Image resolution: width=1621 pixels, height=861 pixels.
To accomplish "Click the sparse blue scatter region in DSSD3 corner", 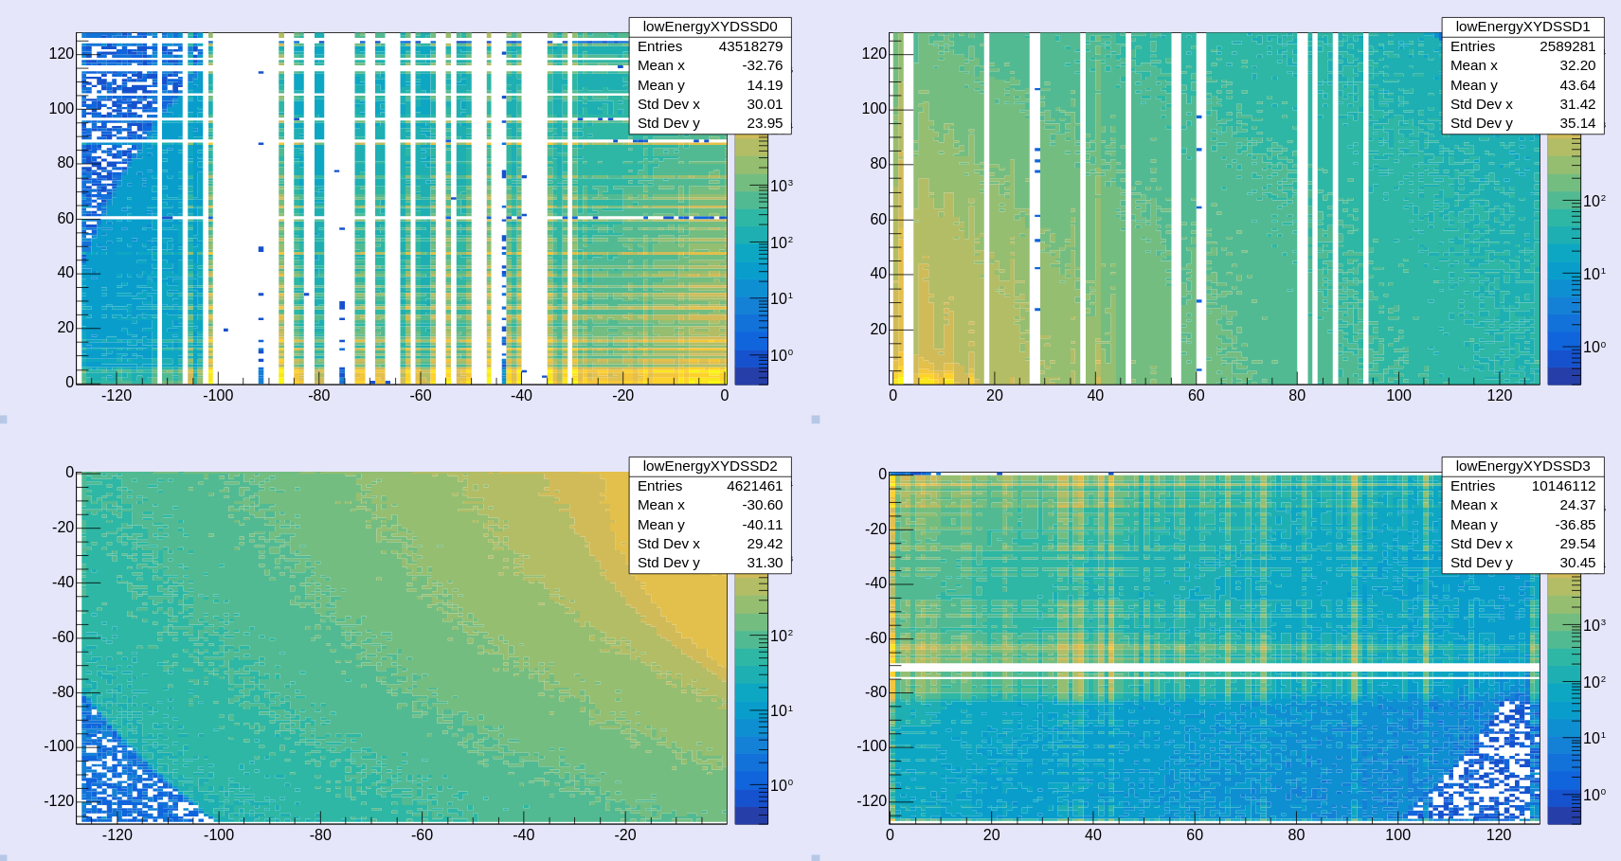I will (1497, 777).
